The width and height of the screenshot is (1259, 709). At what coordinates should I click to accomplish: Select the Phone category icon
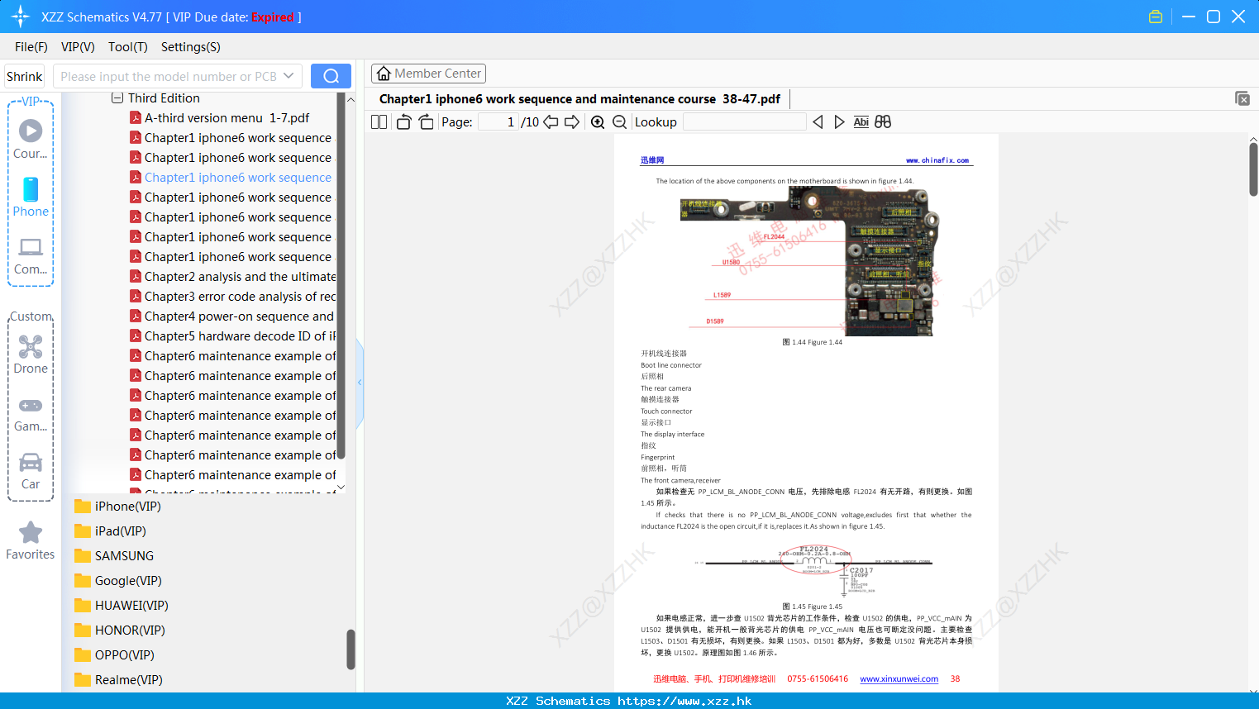click(31, 189)
